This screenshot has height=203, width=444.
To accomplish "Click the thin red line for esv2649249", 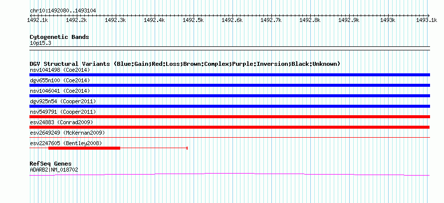I will tap(229, 138).
